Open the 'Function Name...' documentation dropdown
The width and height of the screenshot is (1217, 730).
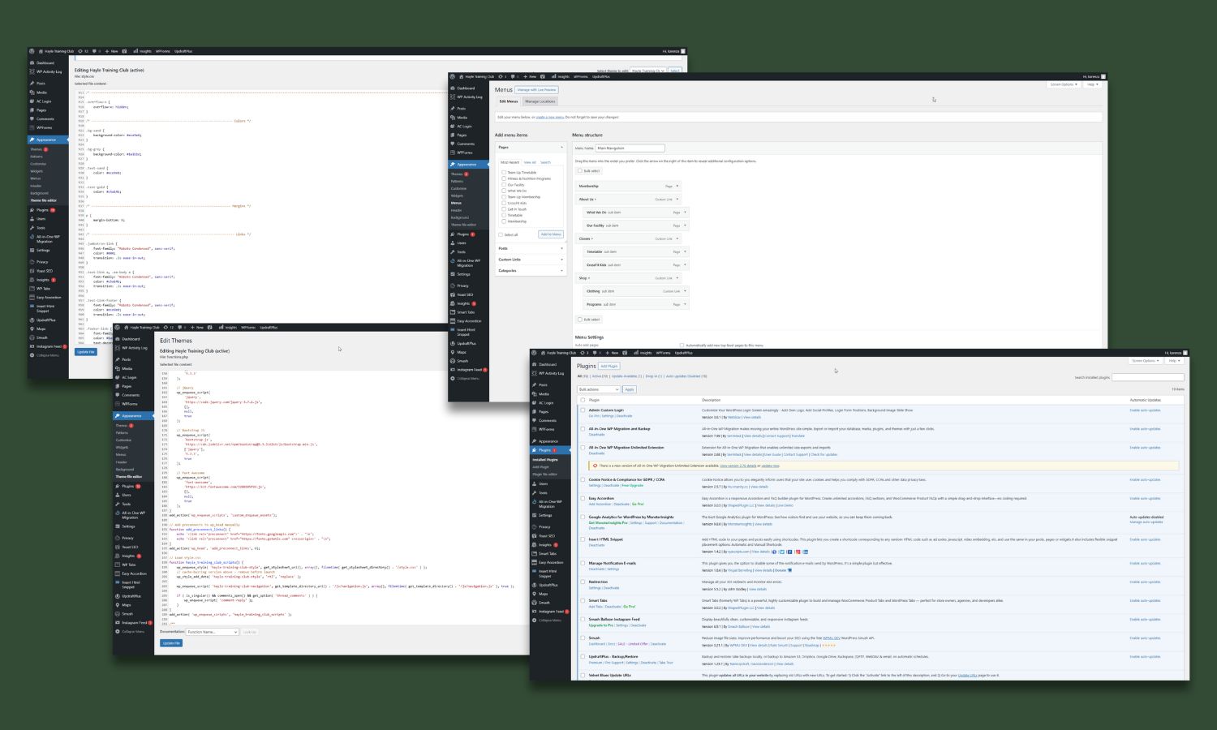point(212,632)
